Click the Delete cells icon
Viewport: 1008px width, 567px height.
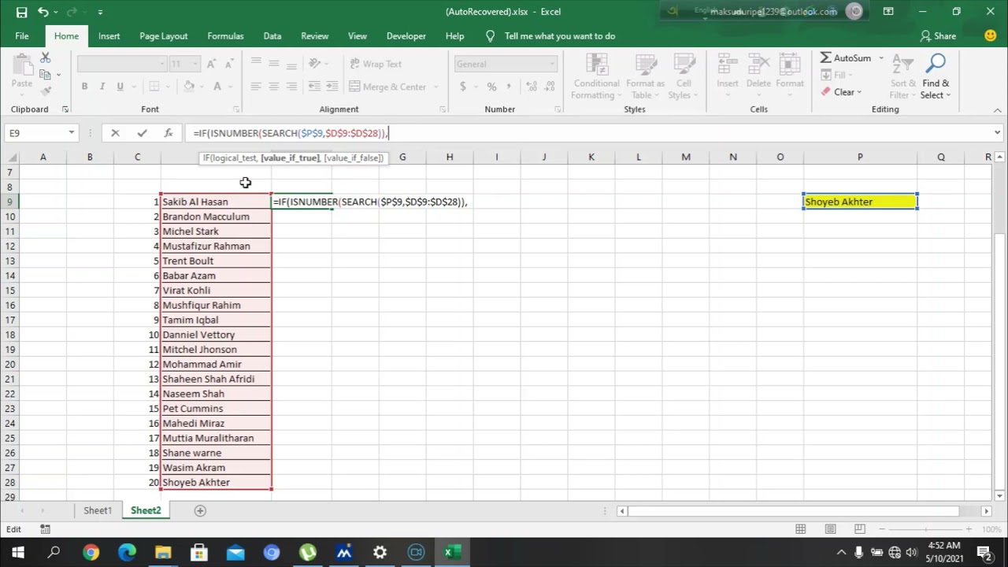pos(758,65)
